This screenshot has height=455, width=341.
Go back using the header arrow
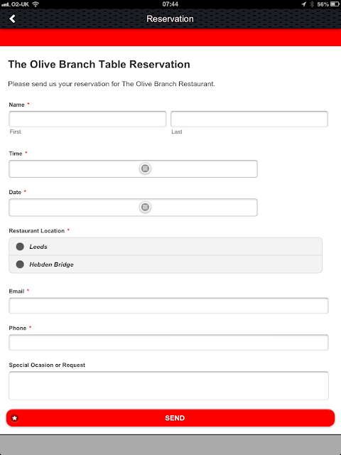[x=12, y=19]
